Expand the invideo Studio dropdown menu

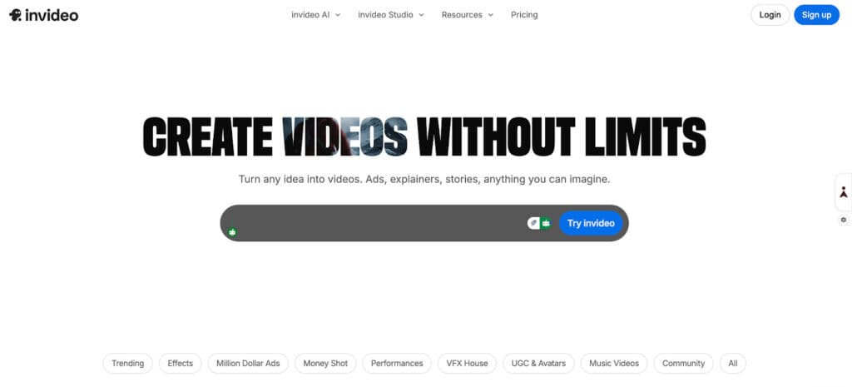pos(390,15)
